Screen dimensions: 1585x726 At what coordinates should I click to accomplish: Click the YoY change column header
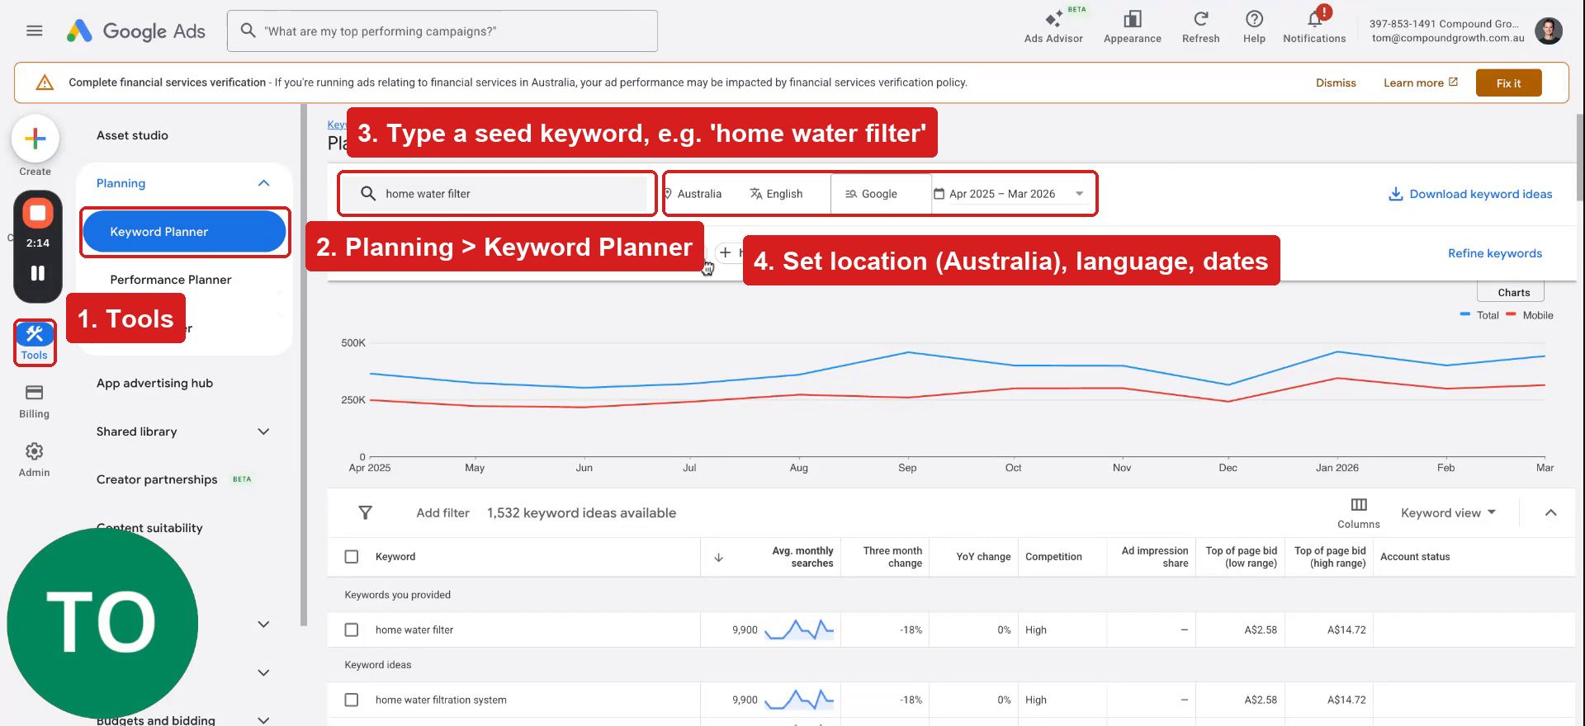click(982, 557)
